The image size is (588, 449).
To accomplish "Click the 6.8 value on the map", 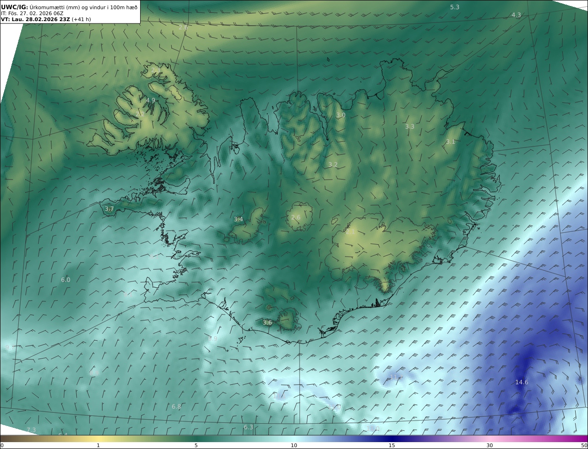I will (x=176, y=406).
